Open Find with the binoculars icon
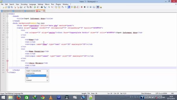The width and height of the screenshot is (177, 100). pyautogui.click(x=42, y=7)
